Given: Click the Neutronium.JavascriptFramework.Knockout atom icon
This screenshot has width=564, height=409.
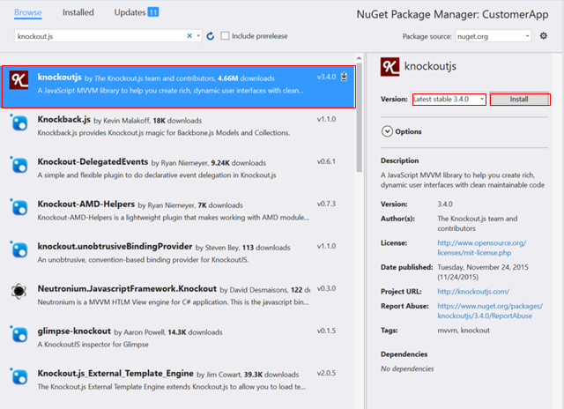Looking at the screenshot, I should [x=18, y=292].
